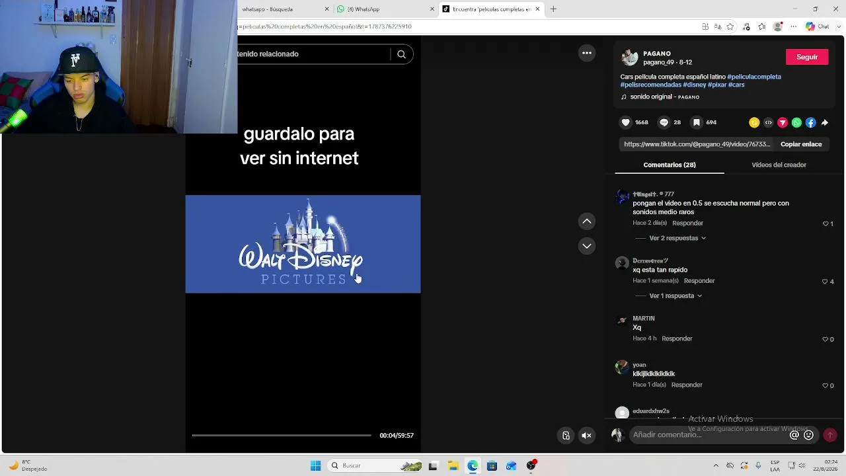Close the '(4) WhatsApp' browser tab
This screenshot has width=846, height=476.
pyautogui.click(x=432, y=9)
